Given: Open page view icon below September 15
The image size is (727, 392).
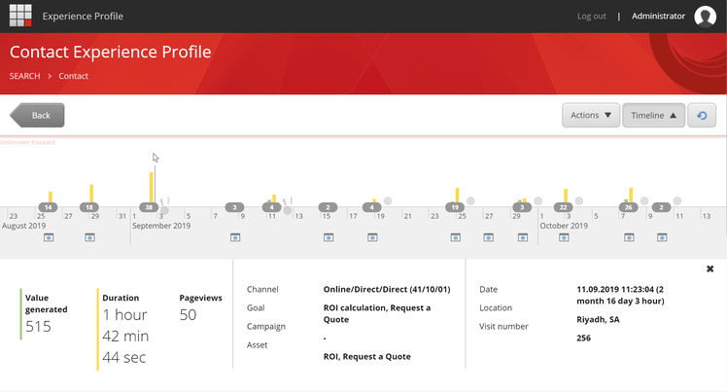Looking at the screenshot, I should click(329, 237).
